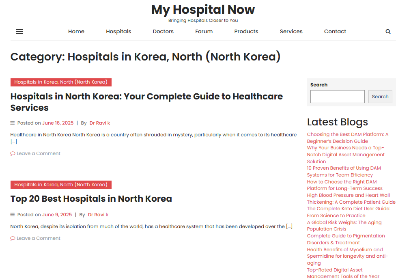Open blog High Blood Pressure and Heart Wall Thickening
Image resolution: width=411 pixels, height=278 pixels.
coord(351,199)
